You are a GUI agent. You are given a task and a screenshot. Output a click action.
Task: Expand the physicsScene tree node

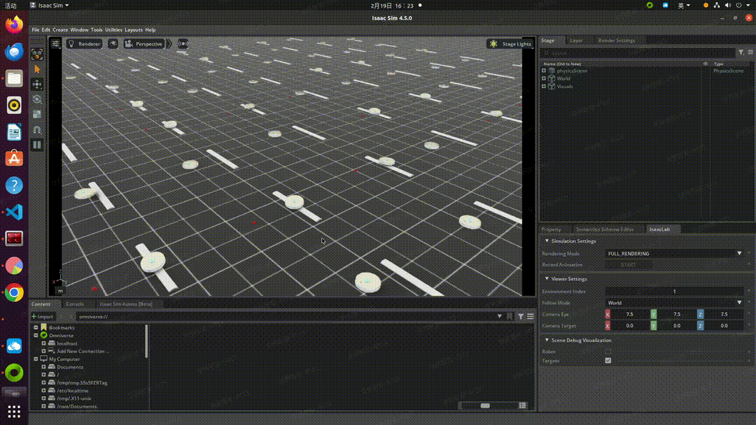point(544,71)
